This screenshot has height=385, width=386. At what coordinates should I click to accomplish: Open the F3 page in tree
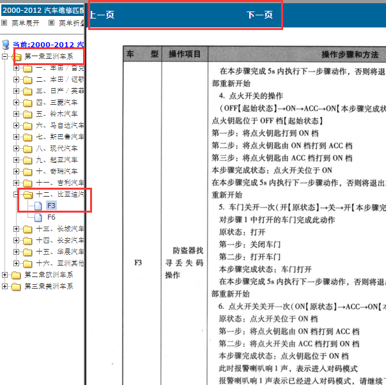coord(52,206)
